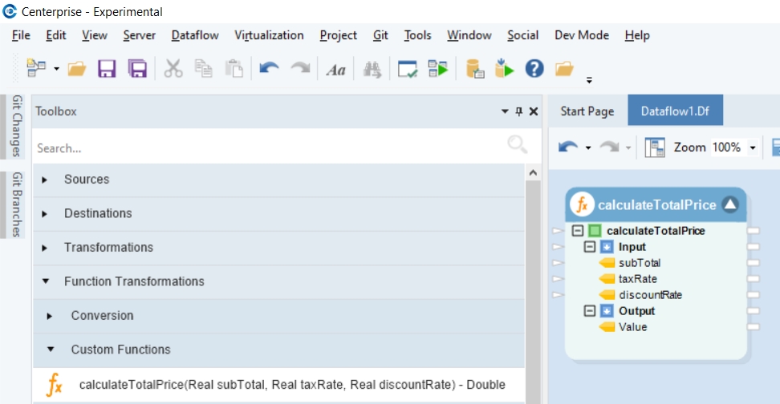The height and width of the screenshot is (404, 780).
Task: Pin the Toolbox panel with pushpin icon
Action: (x=519, y=111)
